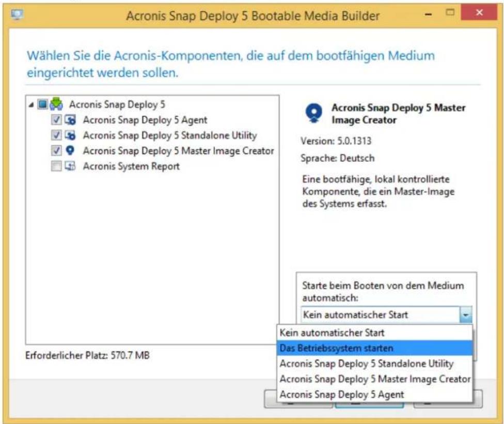This screenshot has width=504, height=424.
Task: Click the Agent component icon
Action: pyautogui.click(x=70, y=120)
